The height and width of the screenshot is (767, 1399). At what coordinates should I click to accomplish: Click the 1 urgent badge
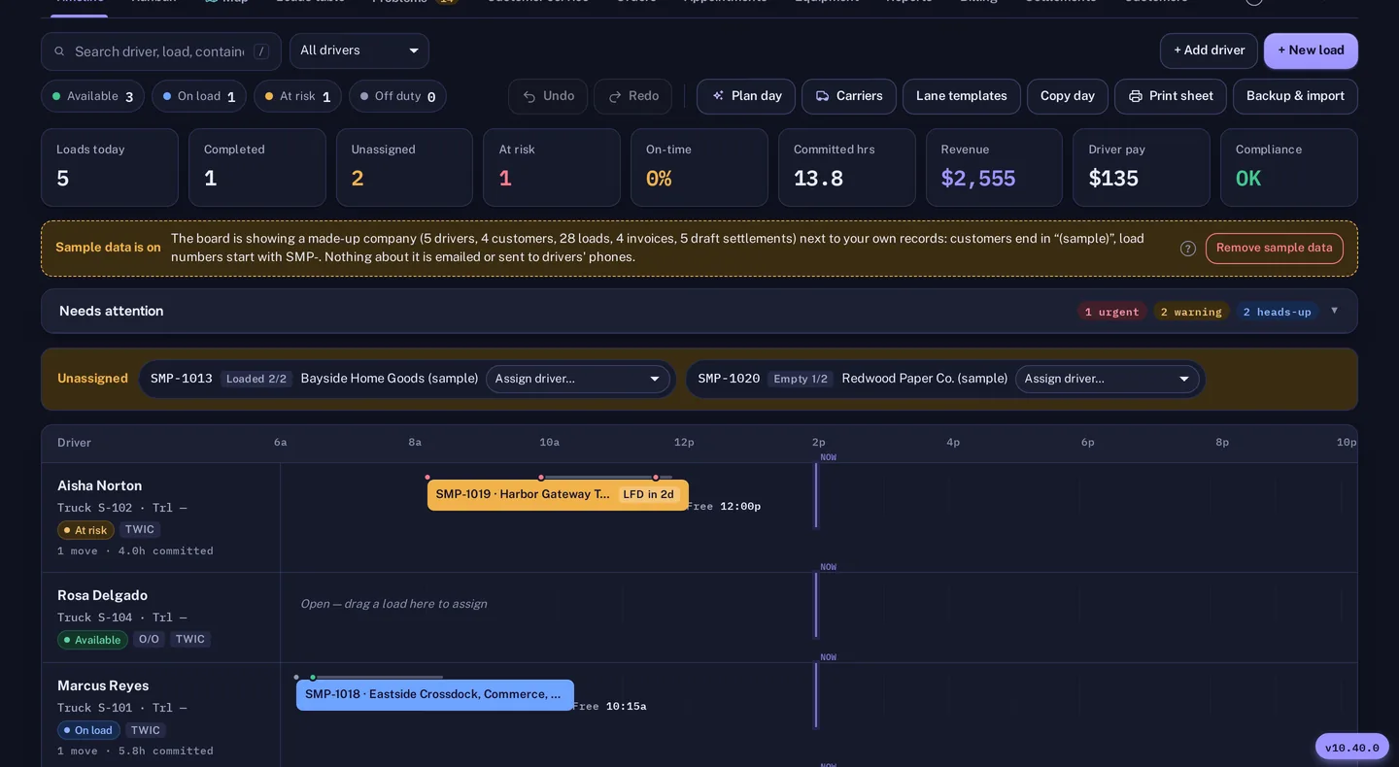1111,312
